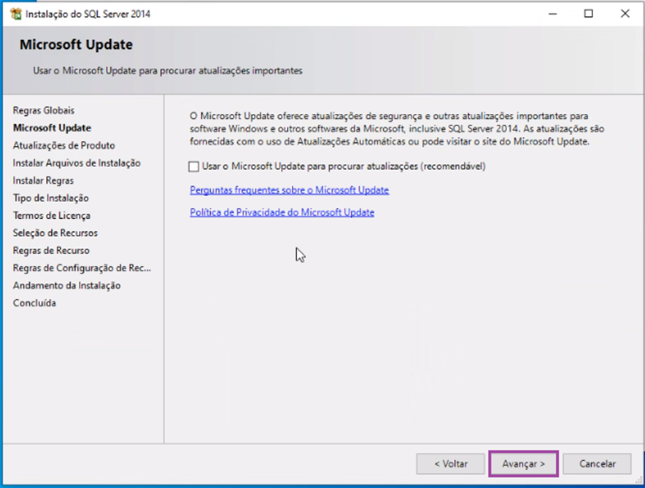Viewport: 645px width, 488px height.
Task: Select Andamento da Instalação step
Action: [66, 285]
